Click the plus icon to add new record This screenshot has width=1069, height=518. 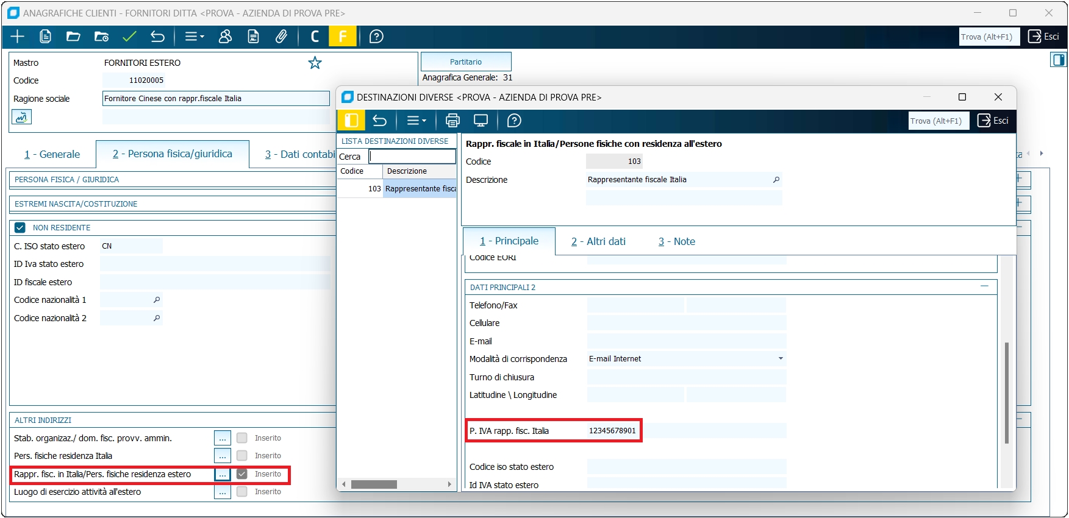point(17,37)
